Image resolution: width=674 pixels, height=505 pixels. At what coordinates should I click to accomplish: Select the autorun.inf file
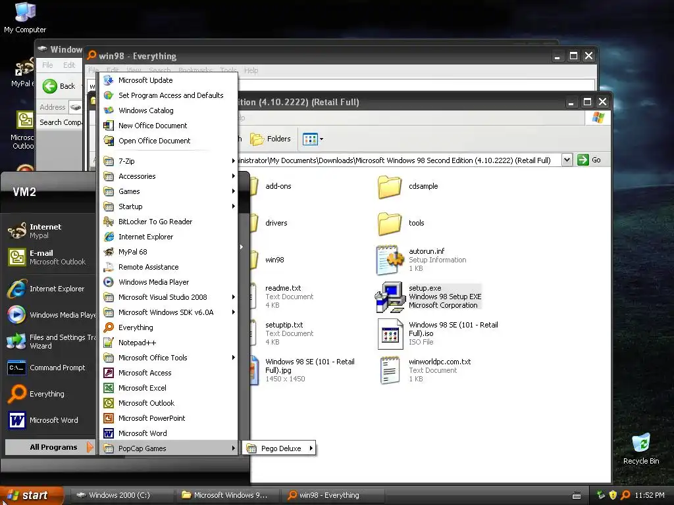tap(421, 259)
